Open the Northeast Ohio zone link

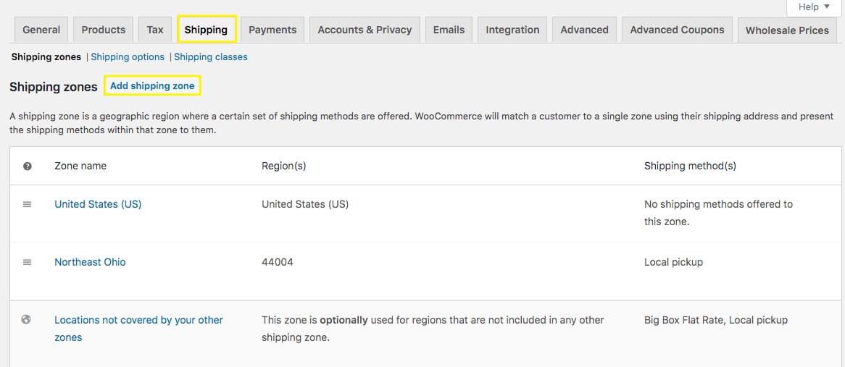tap(90, 262)
